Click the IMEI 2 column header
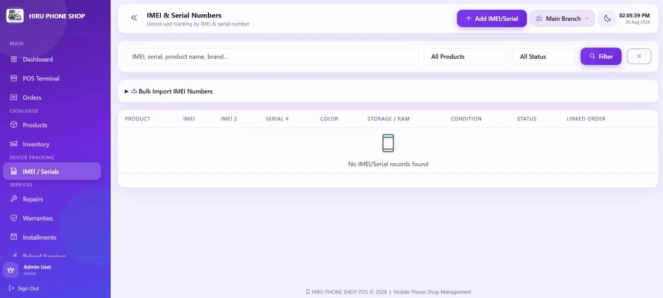This screenshot has height=298, width=663. click(x=229, y=119)
